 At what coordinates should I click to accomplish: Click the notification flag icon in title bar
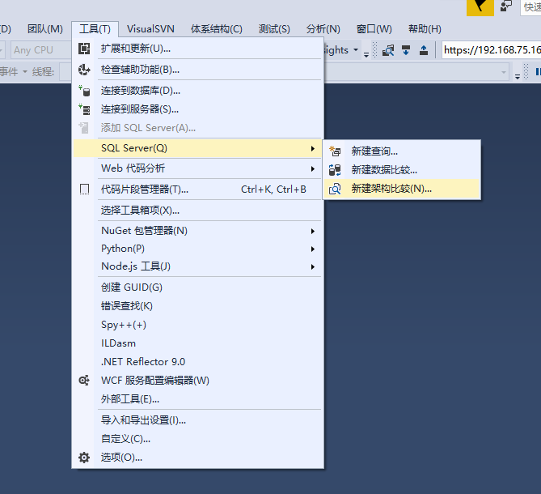480,7
